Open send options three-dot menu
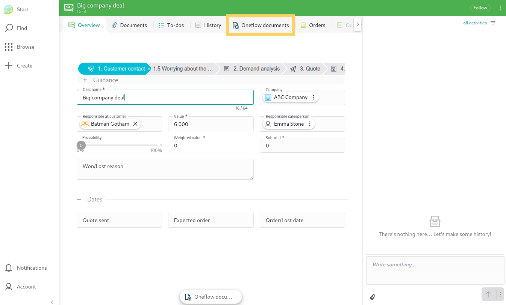Screen dimensions: 506x305 pyautogui.click(x=500, y=294)
